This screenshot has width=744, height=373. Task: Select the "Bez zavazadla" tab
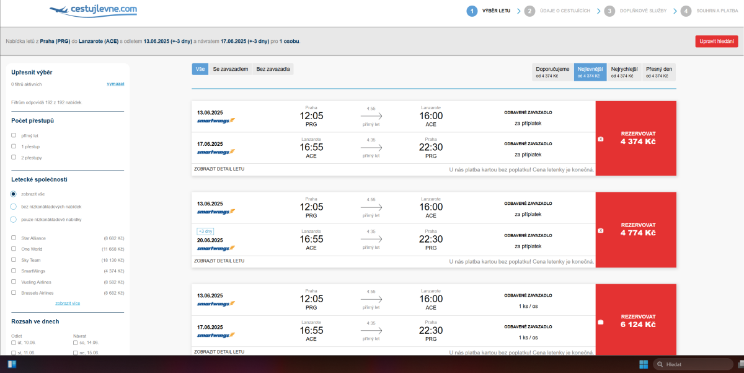pos(273,69)
